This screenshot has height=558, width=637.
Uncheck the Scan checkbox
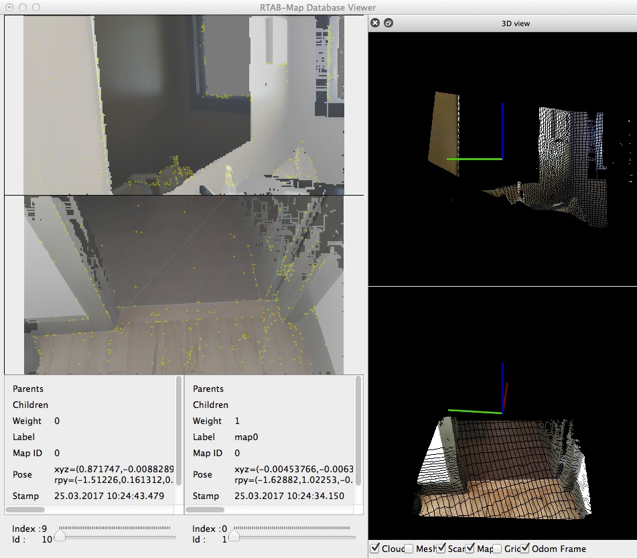441,549
